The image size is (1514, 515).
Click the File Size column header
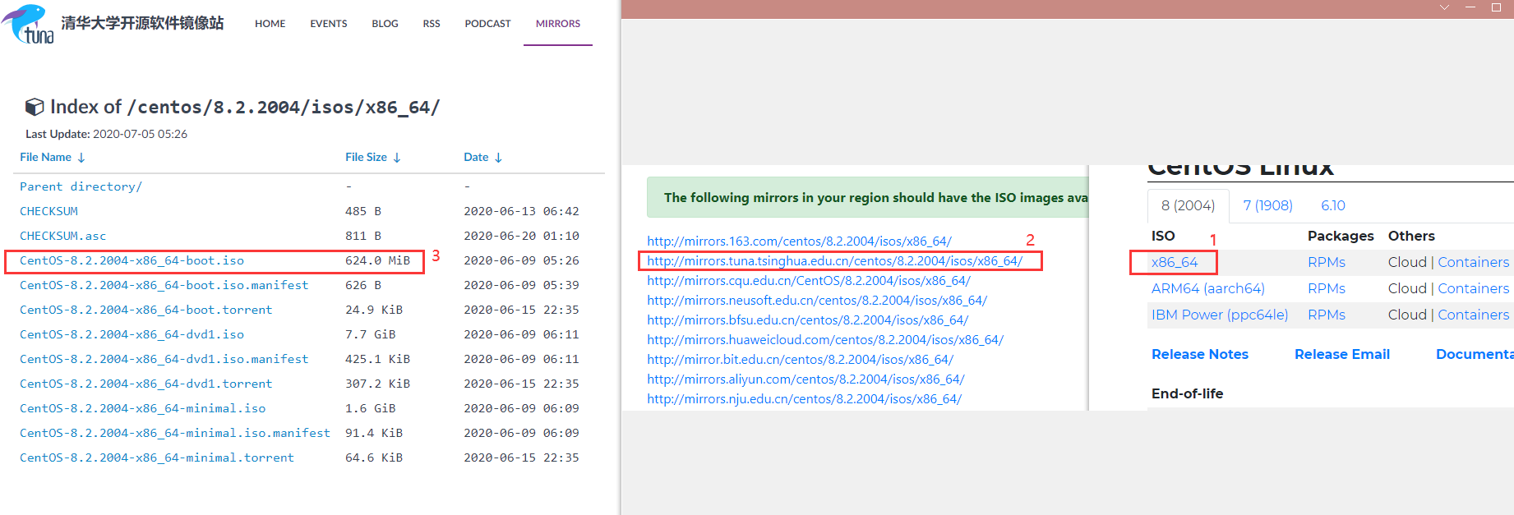(x=366, y=158)
